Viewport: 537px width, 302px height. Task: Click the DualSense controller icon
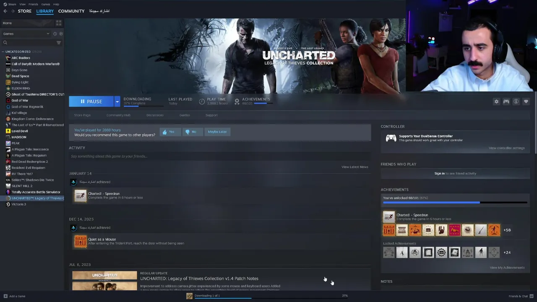pos(391,138)
